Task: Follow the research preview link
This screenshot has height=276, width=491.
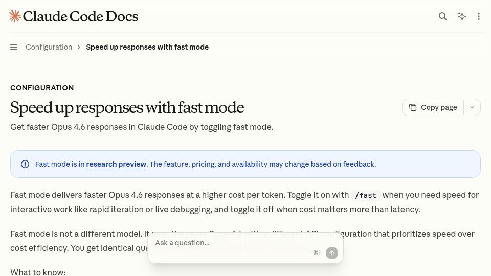Action: click(116, 164)
